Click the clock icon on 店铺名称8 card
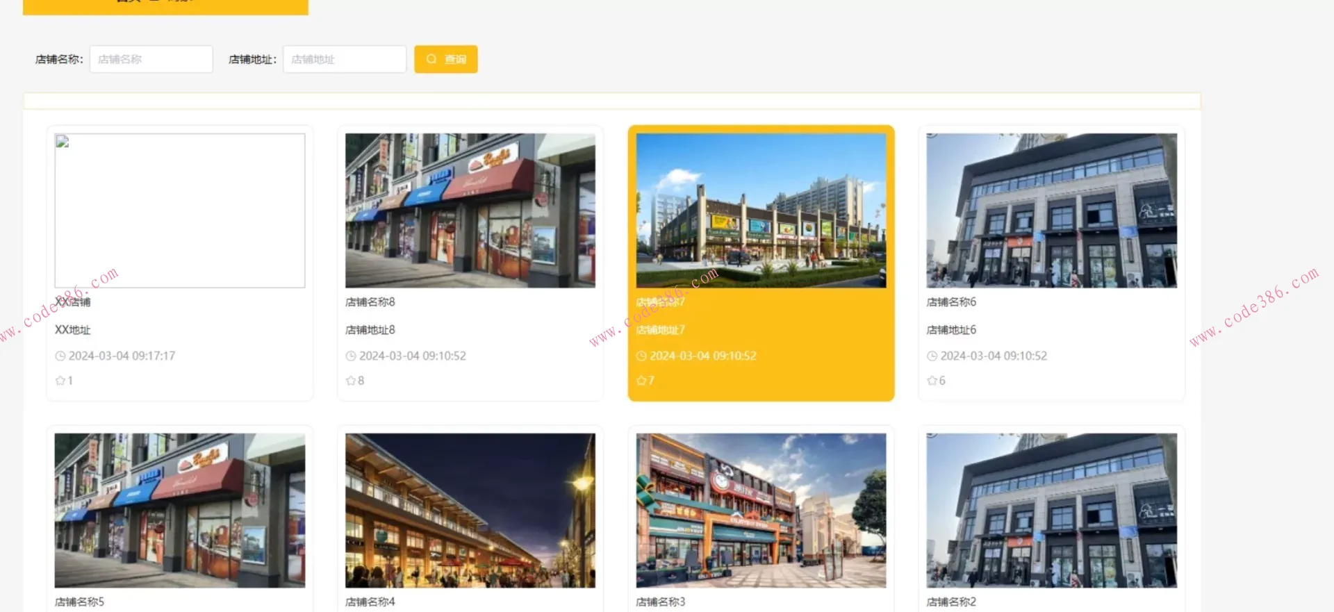The height and width of the screenshot is (612, 1334). [351, 356]
